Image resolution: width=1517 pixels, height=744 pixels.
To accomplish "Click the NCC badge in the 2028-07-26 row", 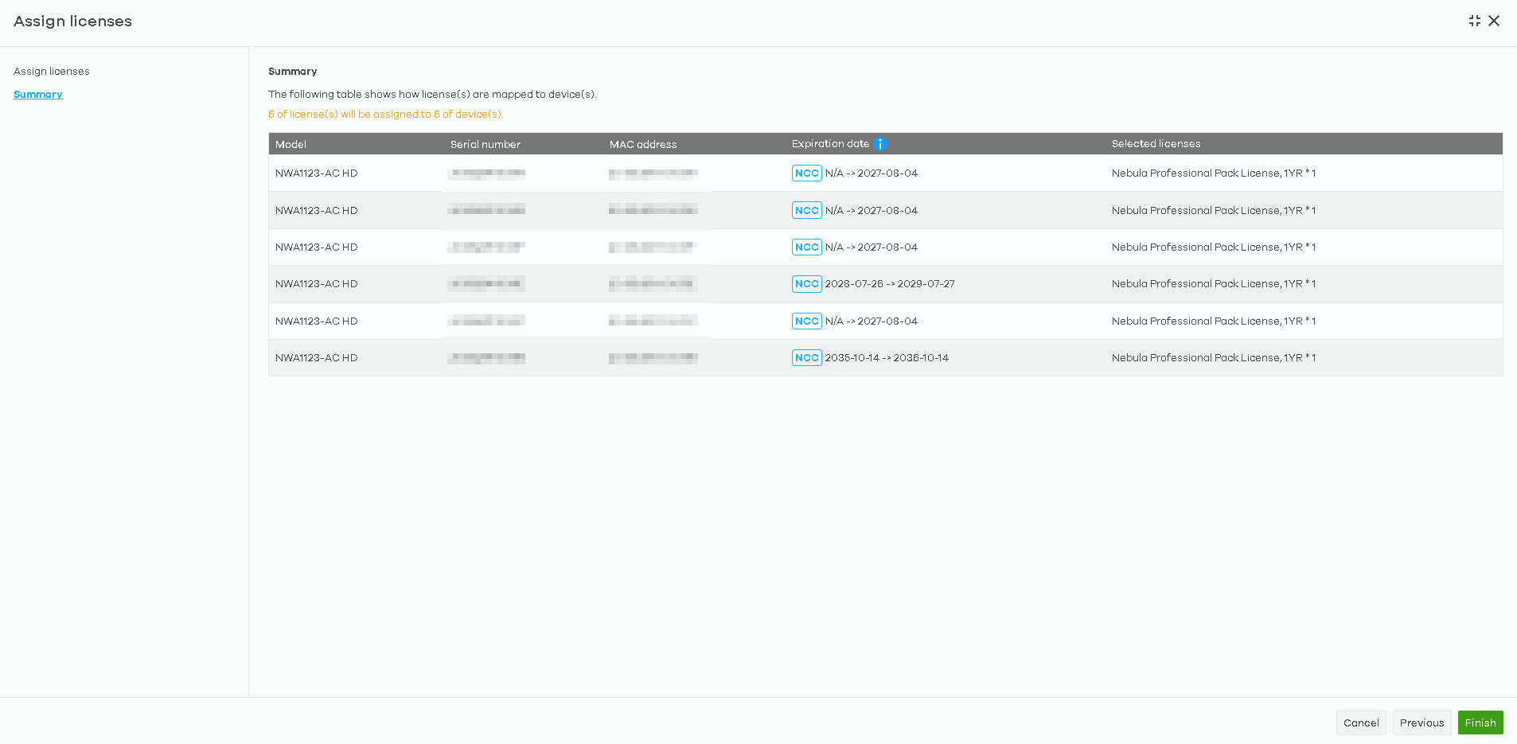I will point(806,284).
